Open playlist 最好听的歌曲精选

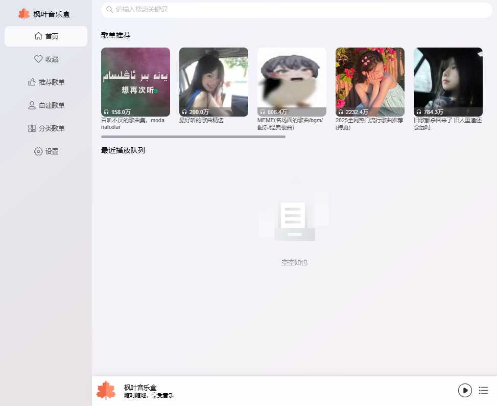pyautogui.click(x=214, y=82)
